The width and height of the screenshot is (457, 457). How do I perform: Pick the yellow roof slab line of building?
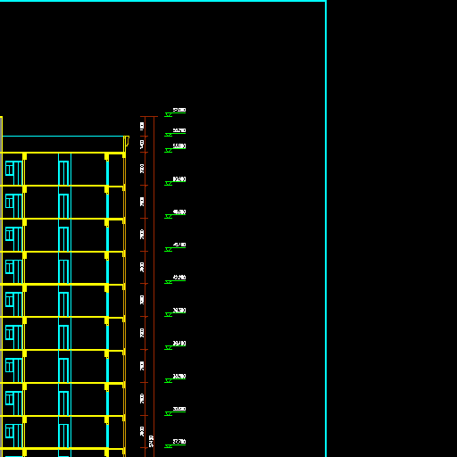pos(62,153)
